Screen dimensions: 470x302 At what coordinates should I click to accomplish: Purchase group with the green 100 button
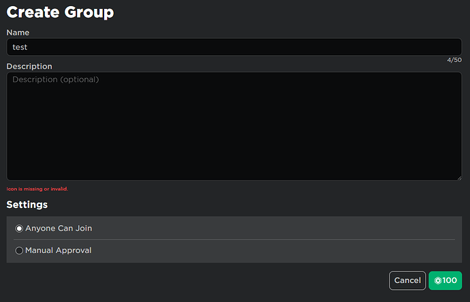click(x=445, y=280)
